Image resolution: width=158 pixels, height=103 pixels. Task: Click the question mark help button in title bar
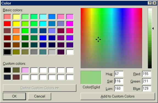150,3
